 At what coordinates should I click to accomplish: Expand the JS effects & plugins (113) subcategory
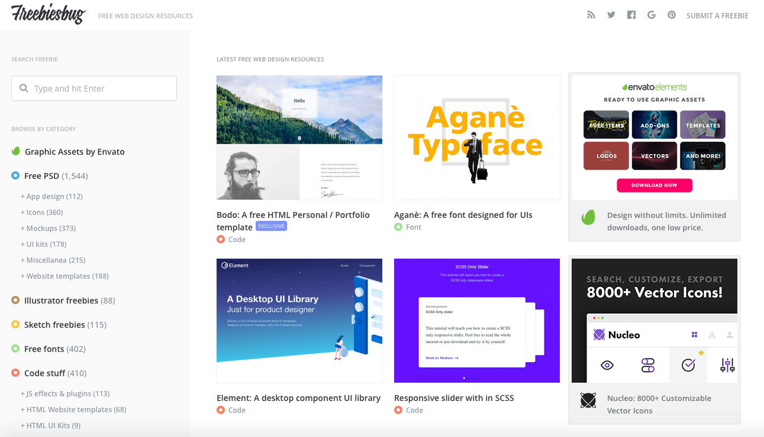[65, 393]
